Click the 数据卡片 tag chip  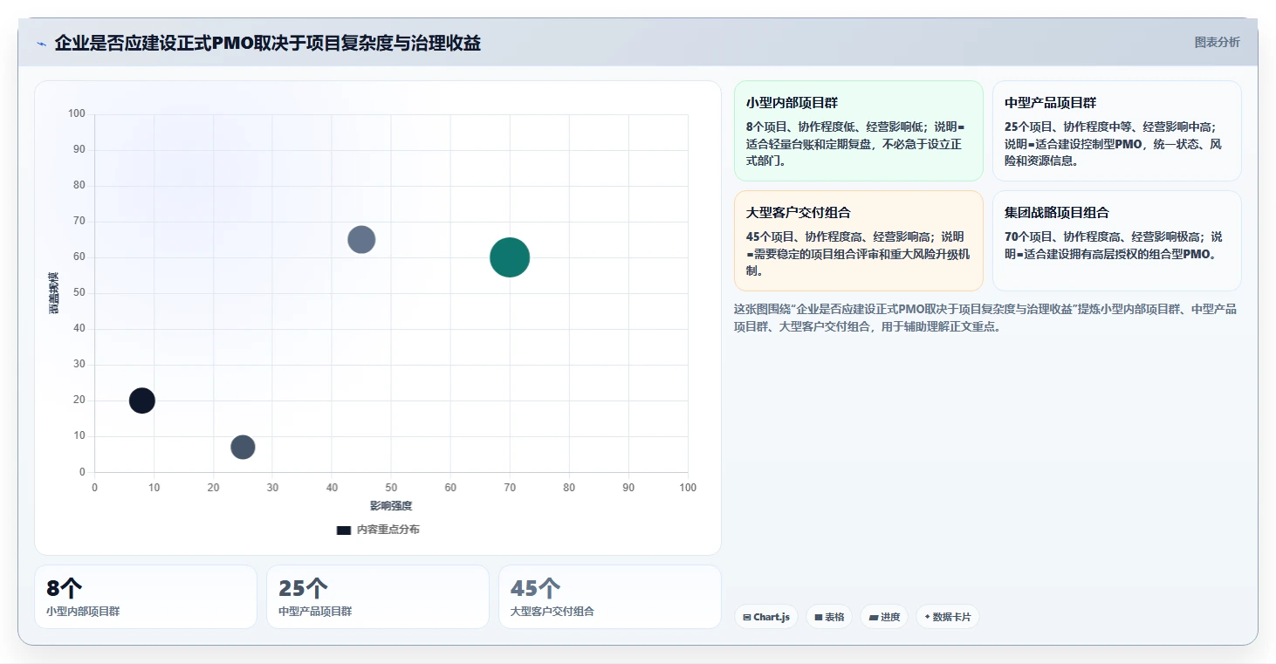point(948,617)
